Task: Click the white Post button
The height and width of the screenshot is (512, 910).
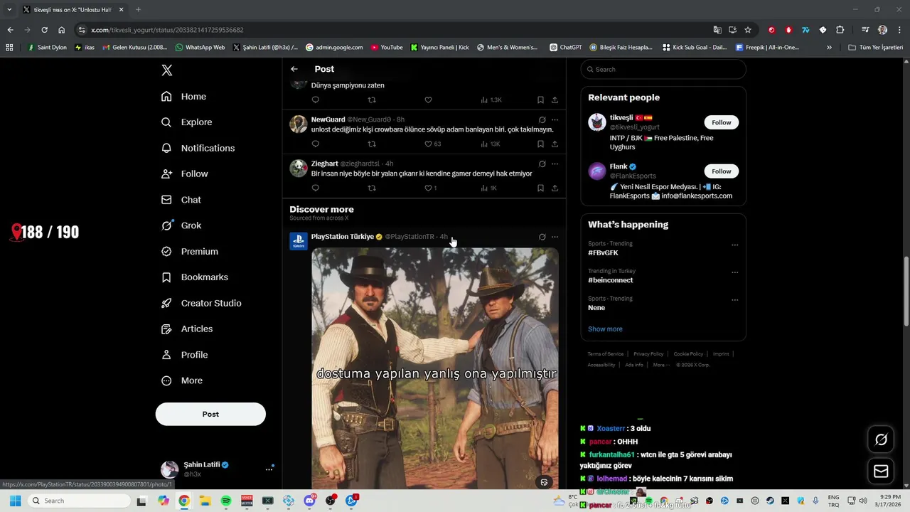Action: coord(210,414)
